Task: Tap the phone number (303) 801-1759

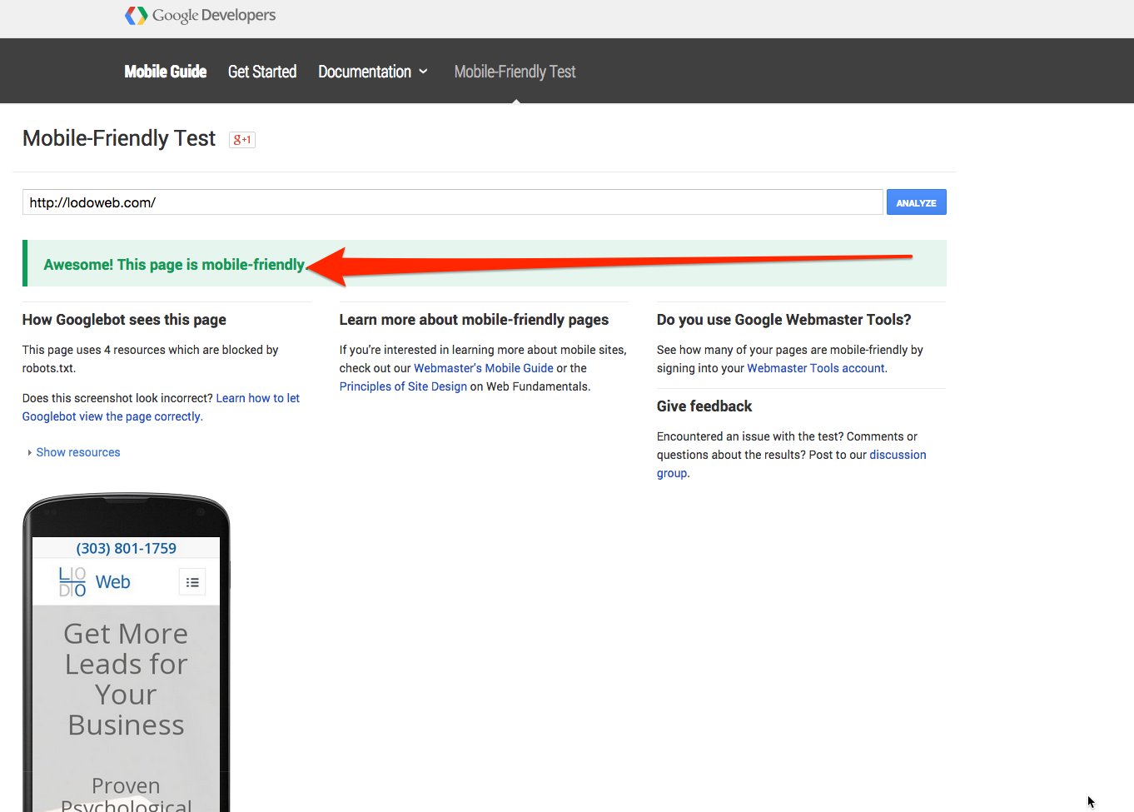Action: (127, 548)
